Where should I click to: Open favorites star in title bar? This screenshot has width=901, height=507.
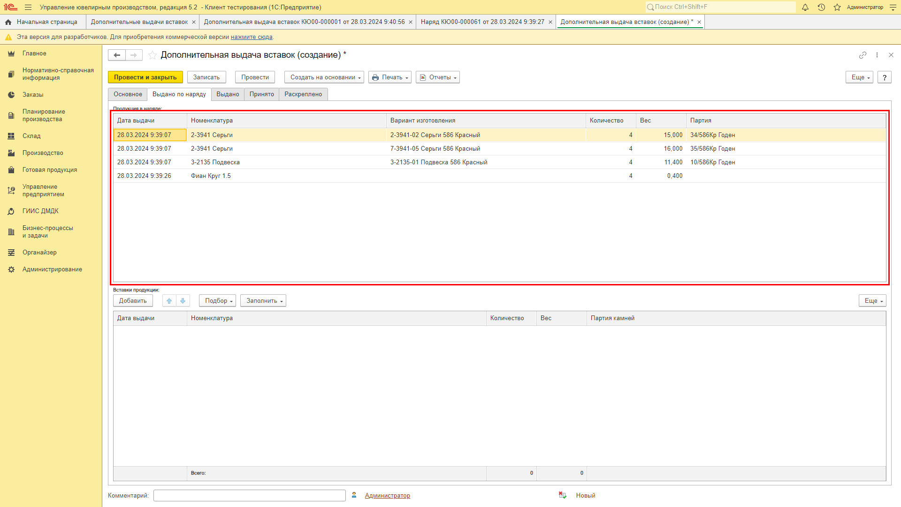pyautogui.click(x=837, y=7)
